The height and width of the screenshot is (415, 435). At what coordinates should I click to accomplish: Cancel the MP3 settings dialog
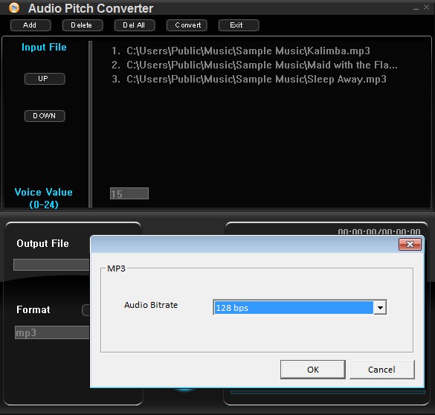[x=382, y=370]
